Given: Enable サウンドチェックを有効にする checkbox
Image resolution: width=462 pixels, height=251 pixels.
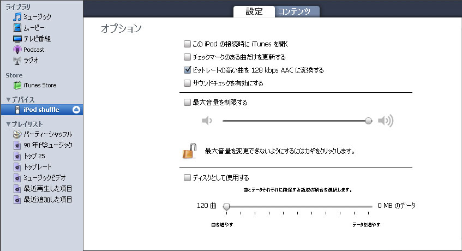Looking at the screenshot, I should tap(187, 83).
